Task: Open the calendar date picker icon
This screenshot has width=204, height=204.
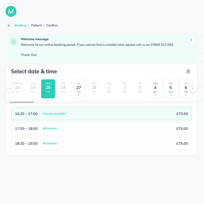Action: point(188,71)
